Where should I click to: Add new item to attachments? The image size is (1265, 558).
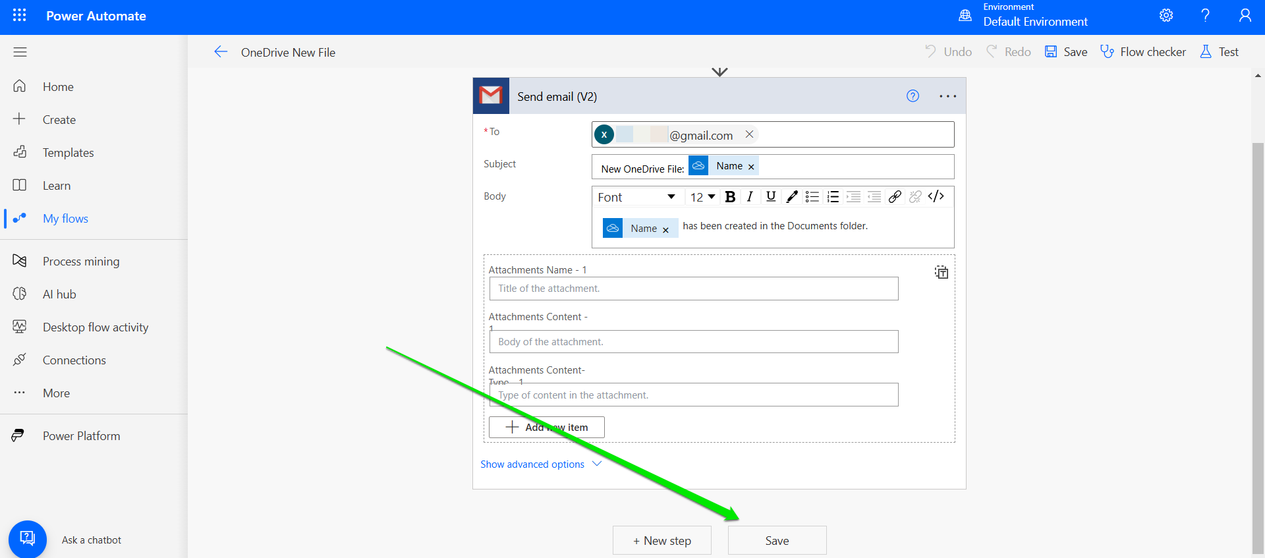click(x=547, y=427)
